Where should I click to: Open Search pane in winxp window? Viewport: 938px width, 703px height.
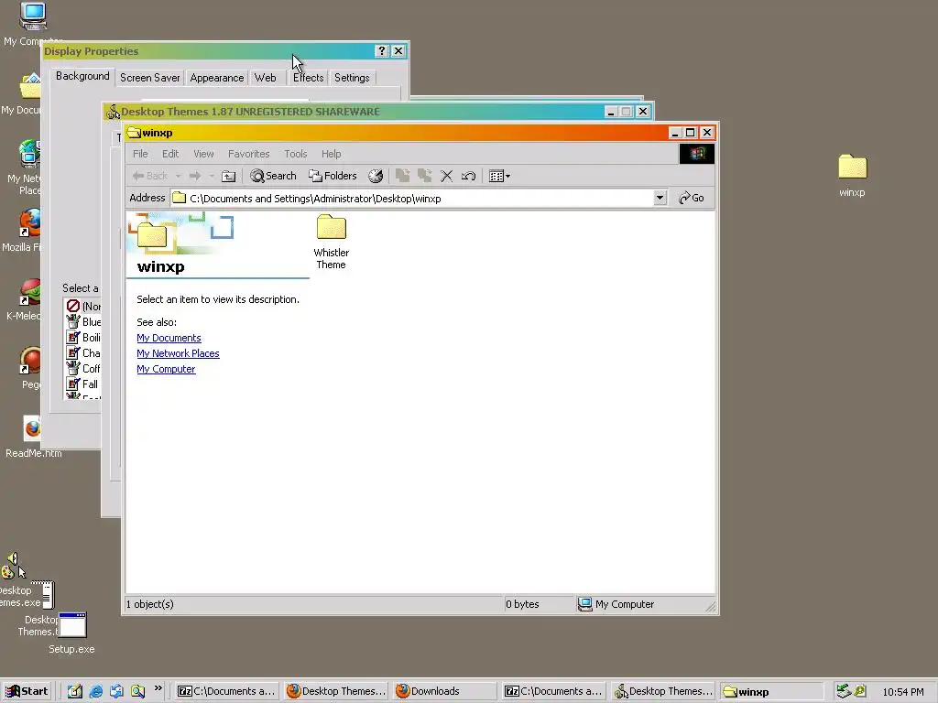273,176
